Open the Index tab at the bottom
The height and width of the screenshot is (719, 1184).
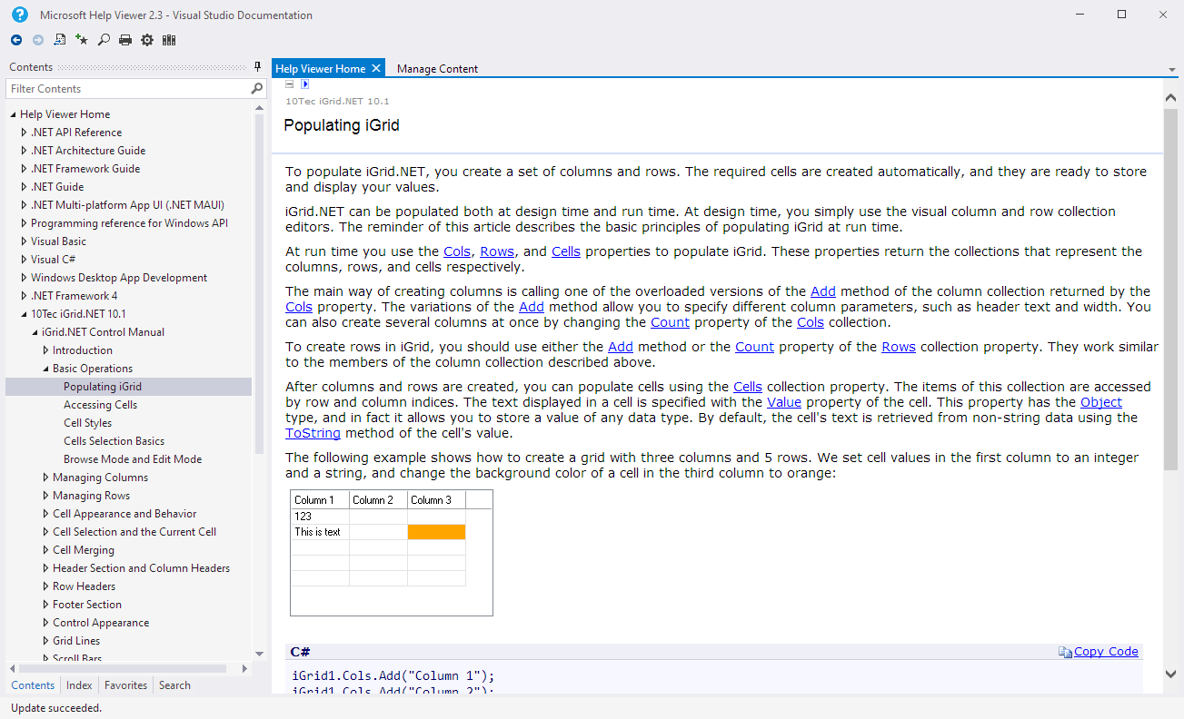click(x=79, y=685)
